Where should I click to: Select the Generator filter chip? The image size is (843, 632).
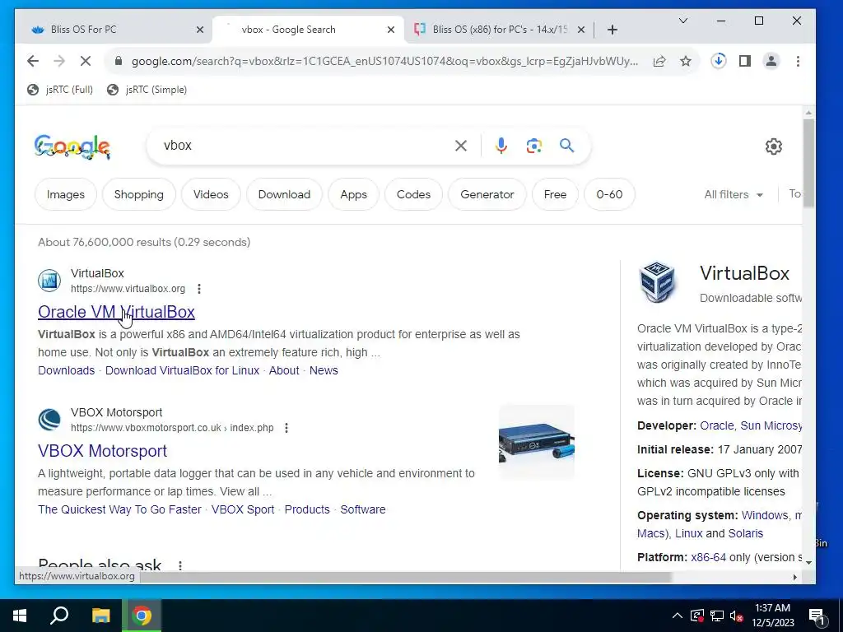487,194
